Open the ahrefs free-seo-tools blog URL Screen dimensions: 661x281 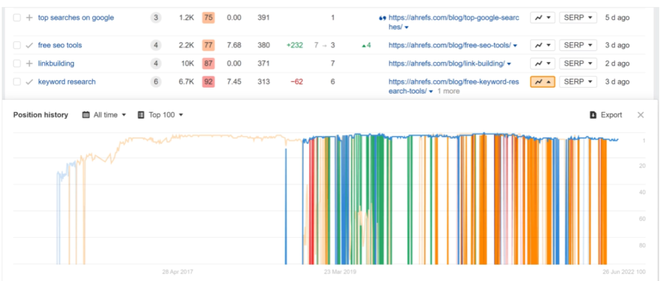(x=449, y=45)
